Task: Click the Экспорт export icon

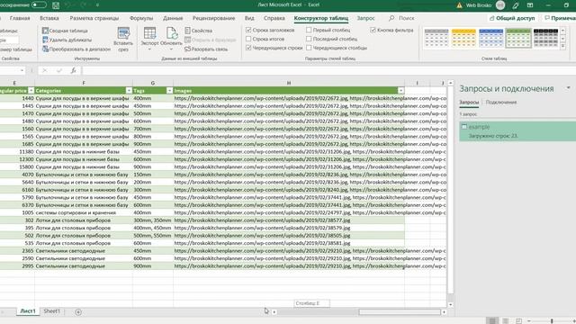Action: click(x=150, y=33)
